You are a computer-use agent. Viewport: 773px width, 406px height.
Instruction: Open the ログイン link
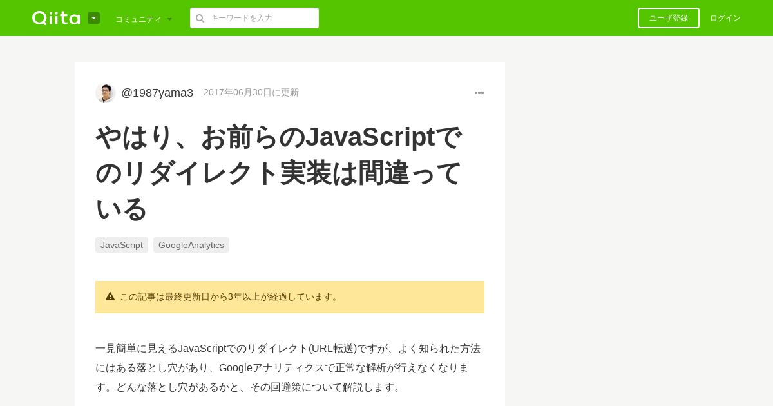point(725,18)
